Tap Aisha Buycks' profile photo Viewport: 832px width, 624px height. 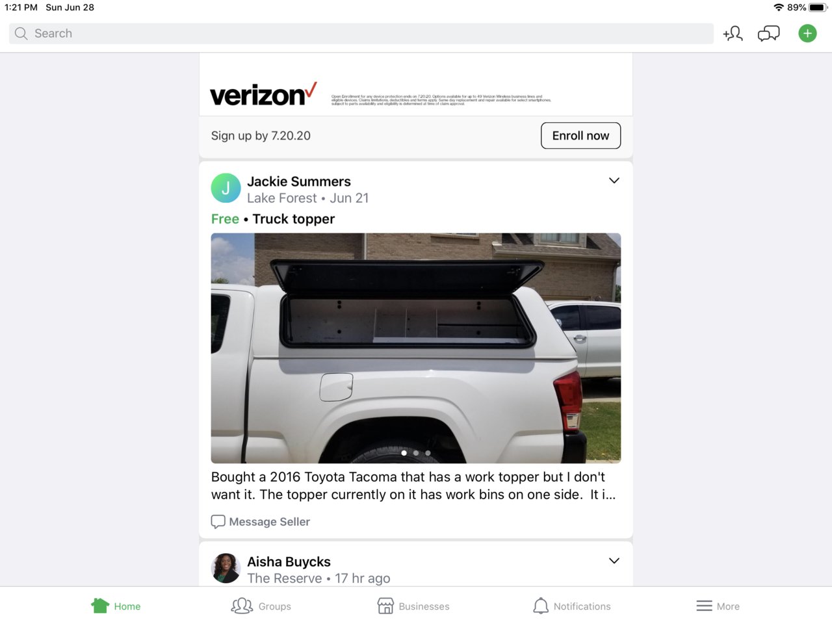coord(226,568)
